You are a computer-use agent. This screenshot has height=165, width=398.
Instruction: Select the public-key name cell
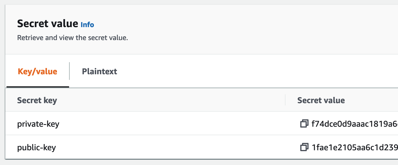pyautogui.click(x=37, y=148)
